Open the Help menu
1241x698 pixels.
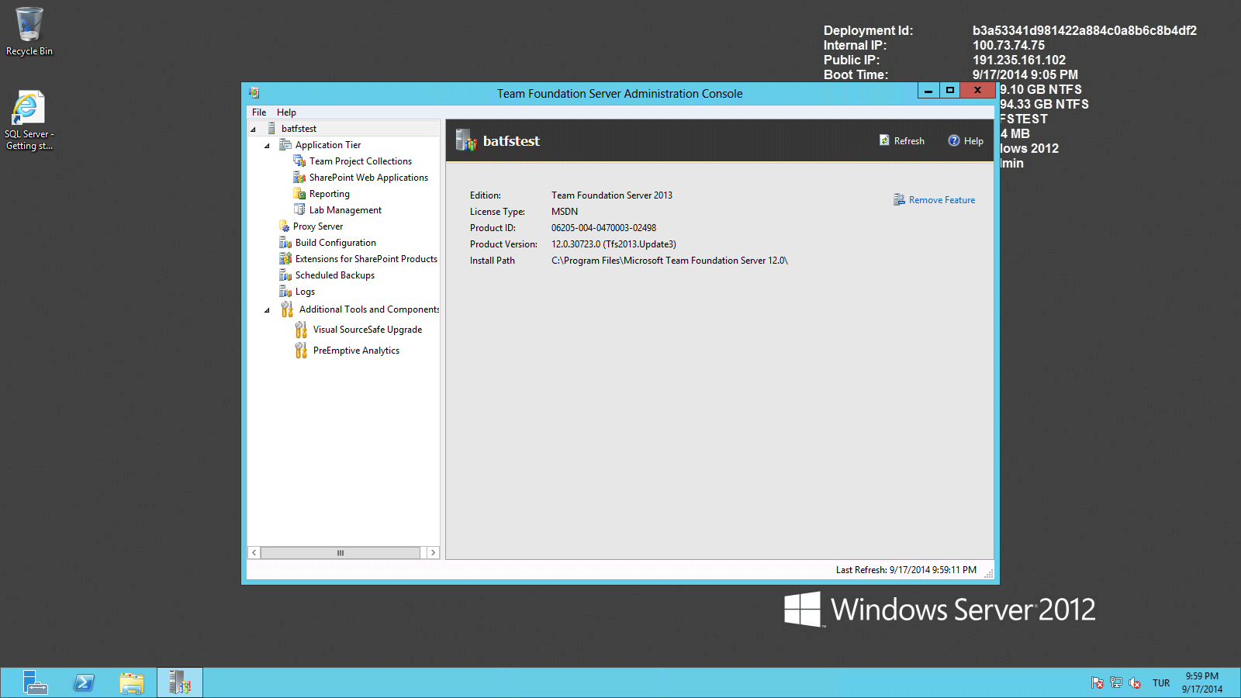(x=286, y=112)
